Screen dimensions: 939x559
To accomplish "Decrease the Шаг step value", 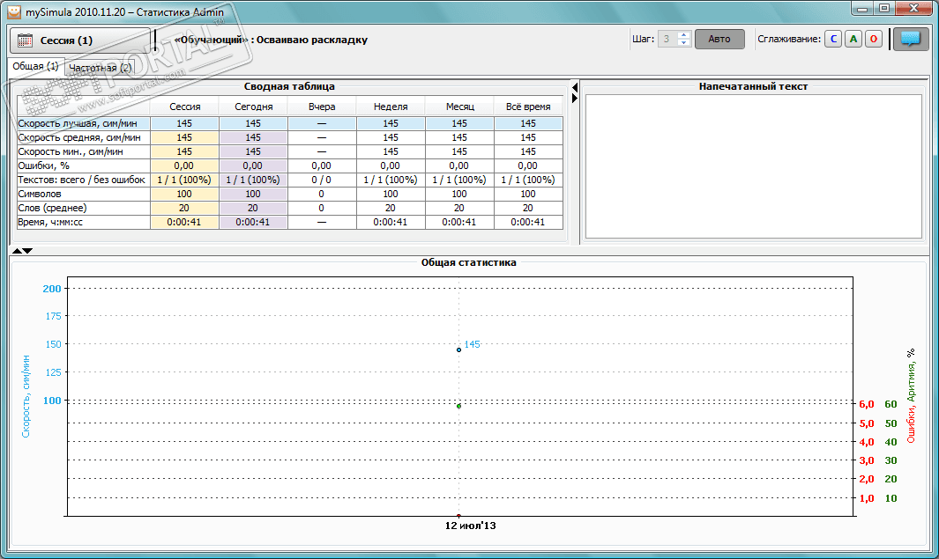I will (x=684, y=43).
